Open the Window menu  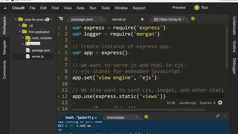pos(121,8)
